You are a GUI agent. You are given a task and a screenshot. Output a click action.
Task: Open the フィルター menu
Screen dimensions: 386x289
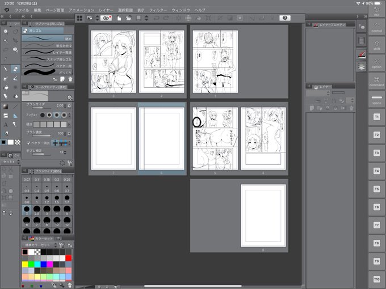tap(158, 10)
